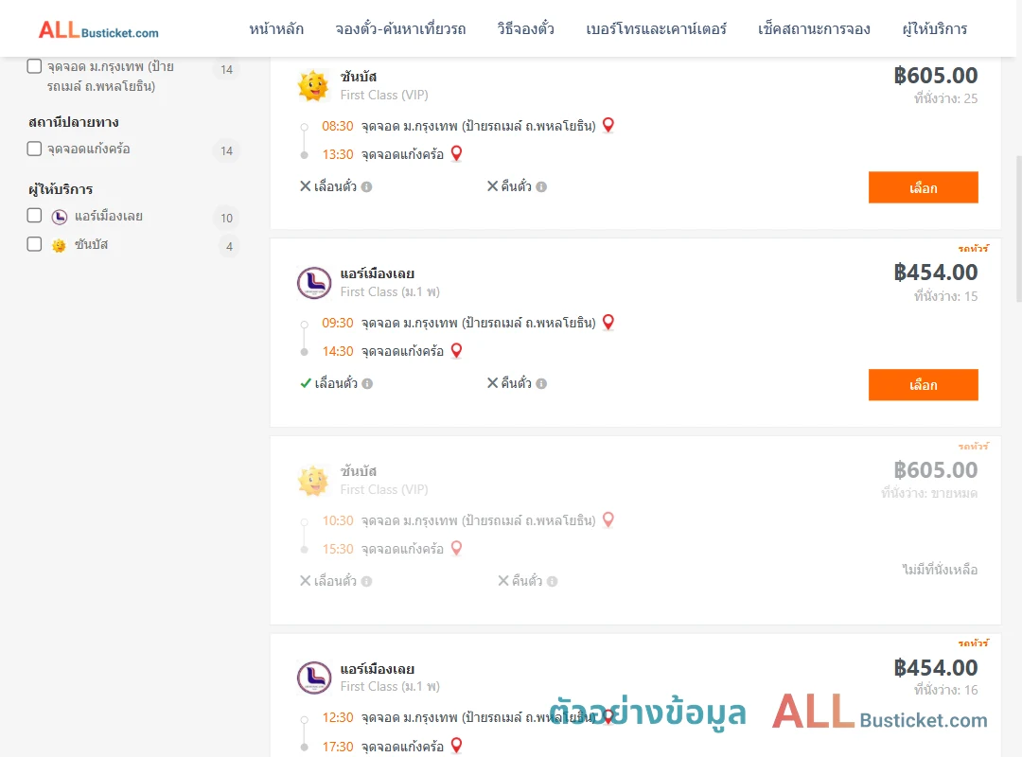Click the map pin beside the 14:30 arrival

pos(456,351)
